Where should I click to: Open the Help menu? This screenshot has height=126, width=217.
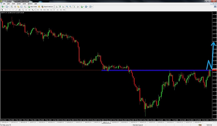(x=36, y=4)
